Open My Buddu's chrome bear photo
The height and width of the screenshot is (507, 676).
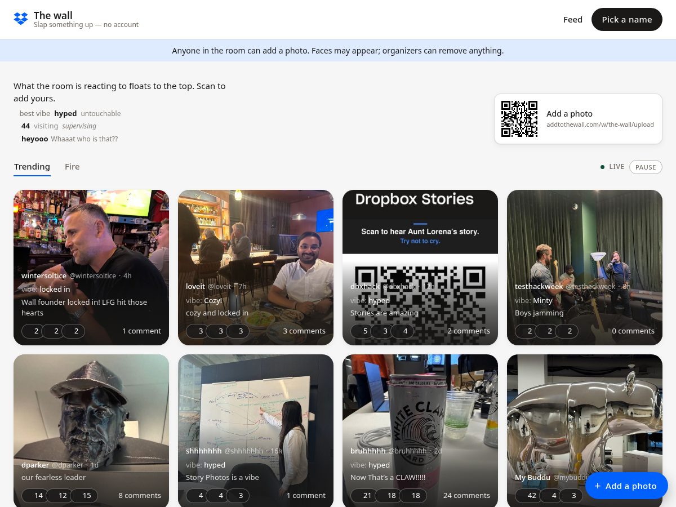585,430
